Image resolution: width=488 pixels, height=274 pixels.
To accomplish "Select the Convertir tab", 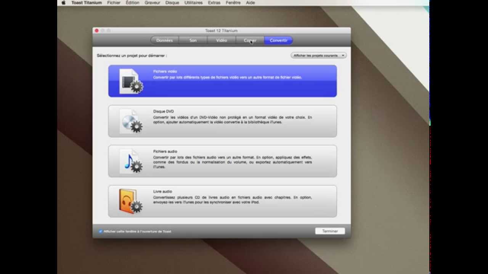I will coord(278,40).
